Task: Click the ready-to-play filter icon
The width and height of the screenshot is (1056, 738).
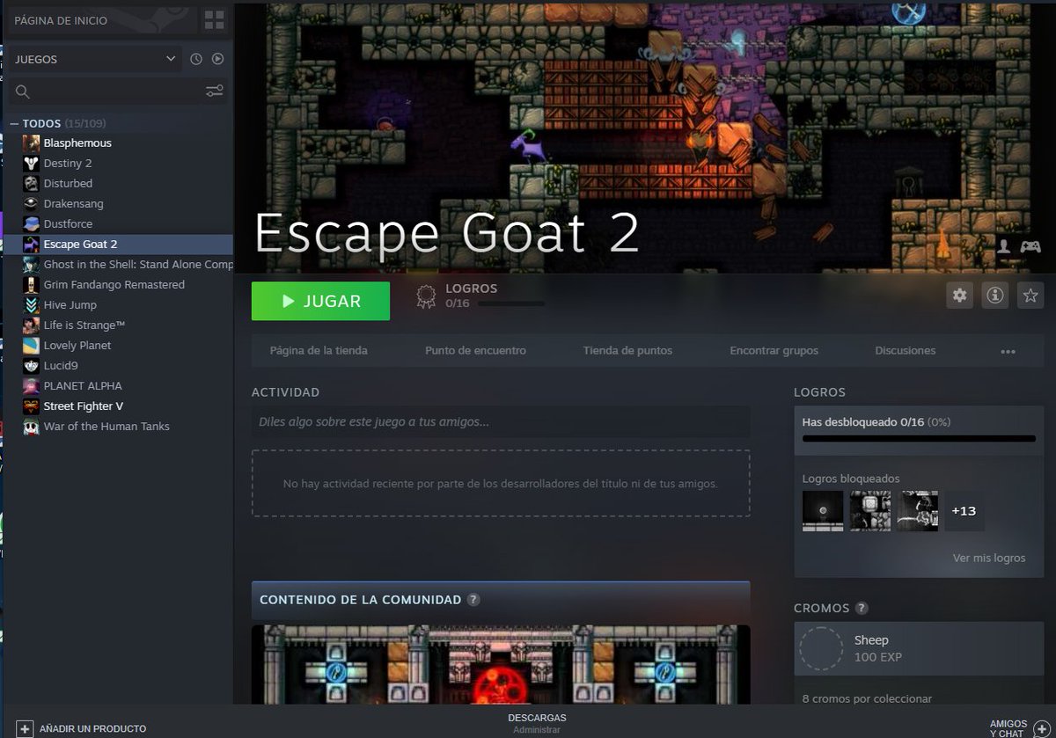Action: click(x=217, y=59)
